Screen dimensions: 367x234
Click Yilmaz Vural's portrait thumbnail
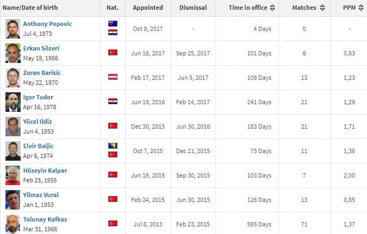[x=13, y=199]
